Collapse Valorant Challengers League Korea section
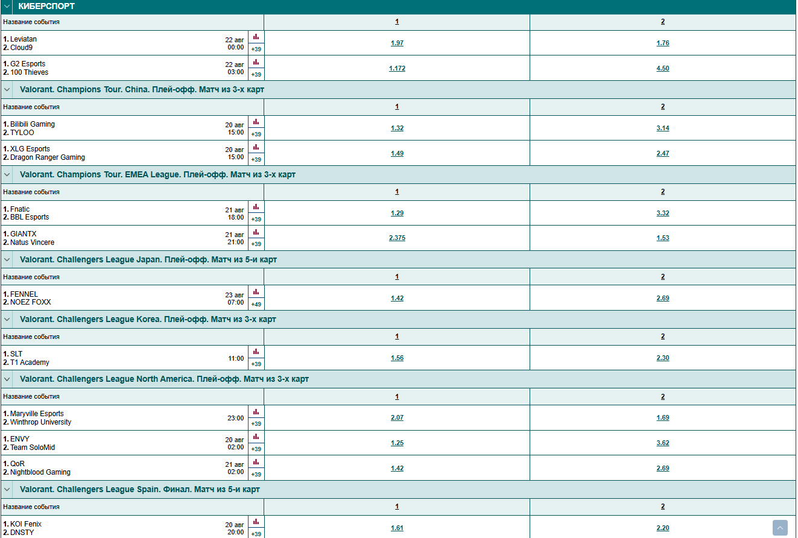Screen dimensions: 798x538 tap(7, 319)
